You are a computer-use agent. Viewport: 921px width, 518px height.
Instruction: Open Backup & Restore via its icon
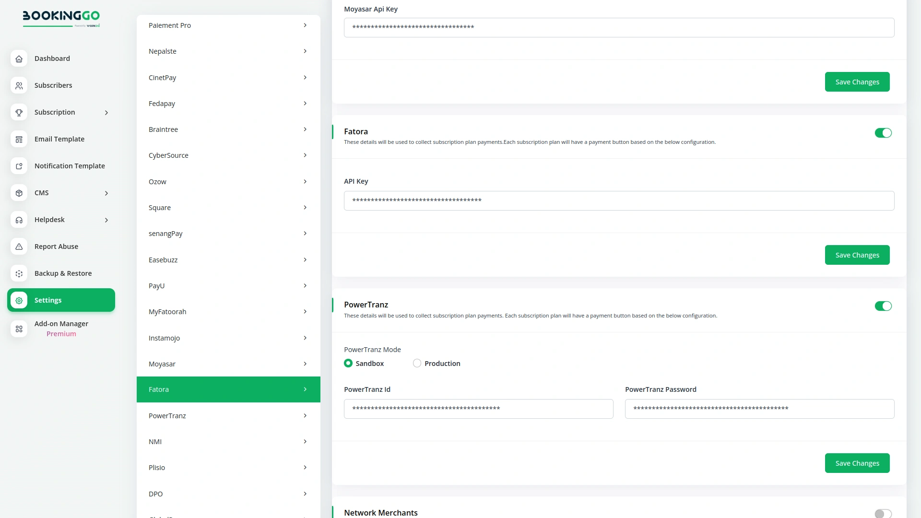19,273
